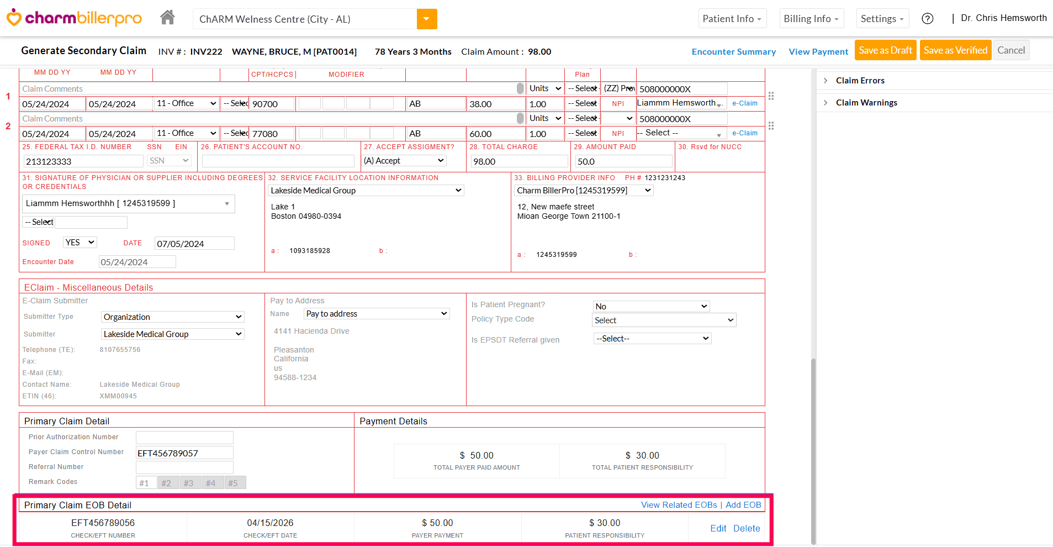Click Dr. Chris Hemsworth user name
1053x547 pixels.
click(1003, 18)
